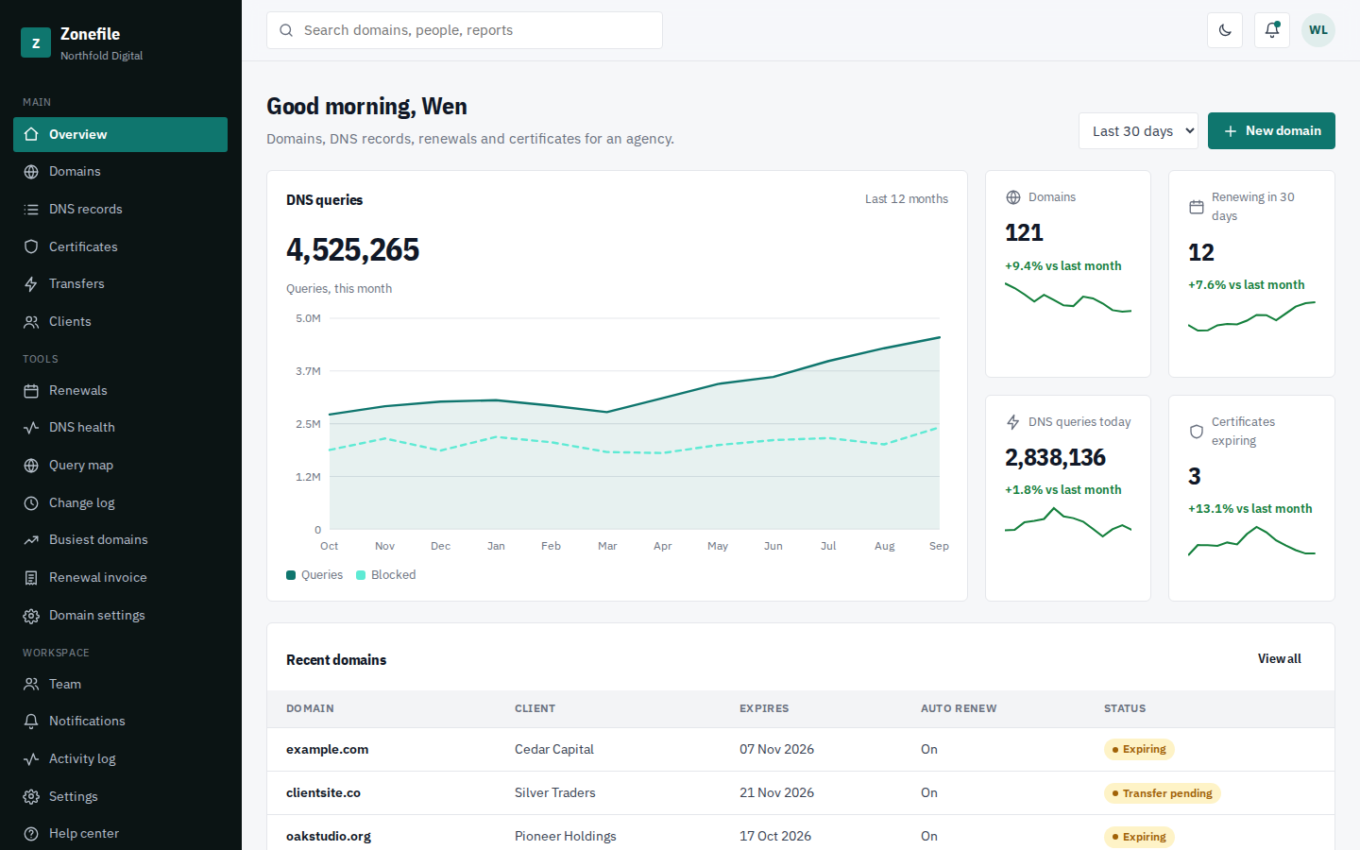Click the 4,525,265 queries total
Viewport: 1360px width, 850px height.
pyautogui.click(x=352, y=250)
